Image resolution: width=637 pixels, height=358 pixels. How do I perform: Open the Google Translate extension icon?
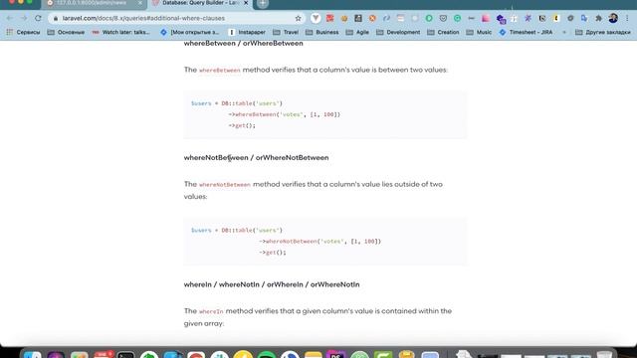[584, 18]
